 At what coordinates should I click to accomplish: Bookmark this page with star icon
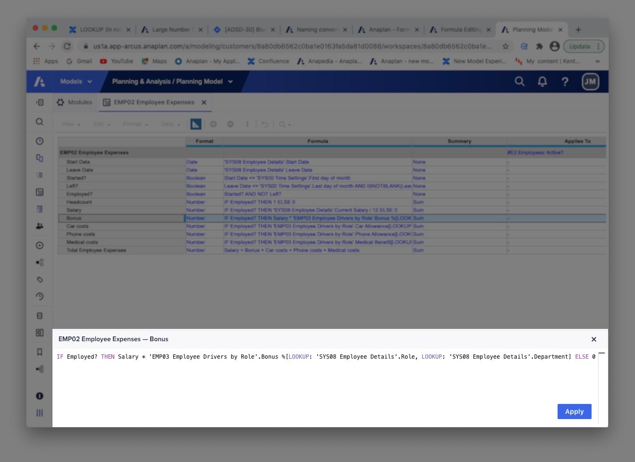[505, 46]
